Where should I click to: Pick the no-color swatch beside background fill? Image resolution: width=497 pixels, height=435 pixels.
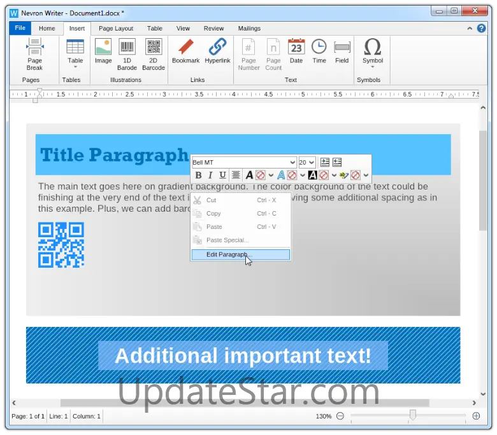point(324,175)
